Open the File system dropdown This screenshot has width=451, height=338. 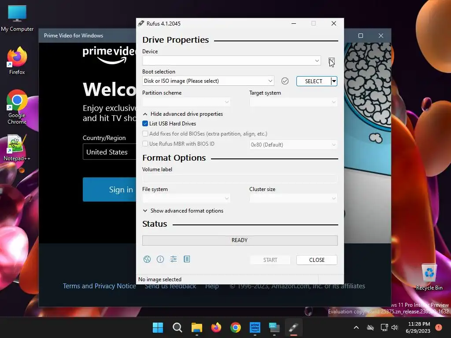(x=186, y=198)
